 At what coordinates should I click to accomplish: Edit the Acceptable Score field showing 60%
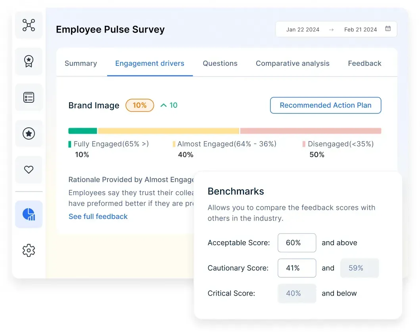click(x=297, y=243)
